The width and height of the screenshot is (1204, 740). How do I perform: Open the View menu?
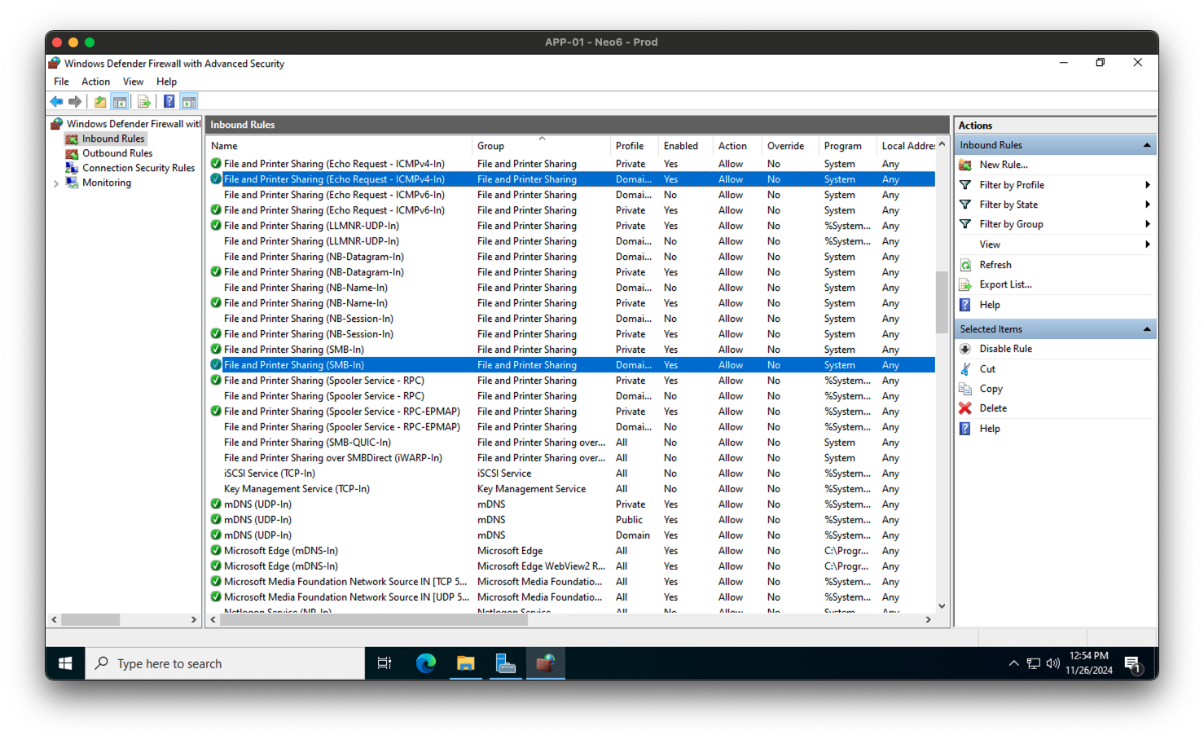(x=133, y=81)
